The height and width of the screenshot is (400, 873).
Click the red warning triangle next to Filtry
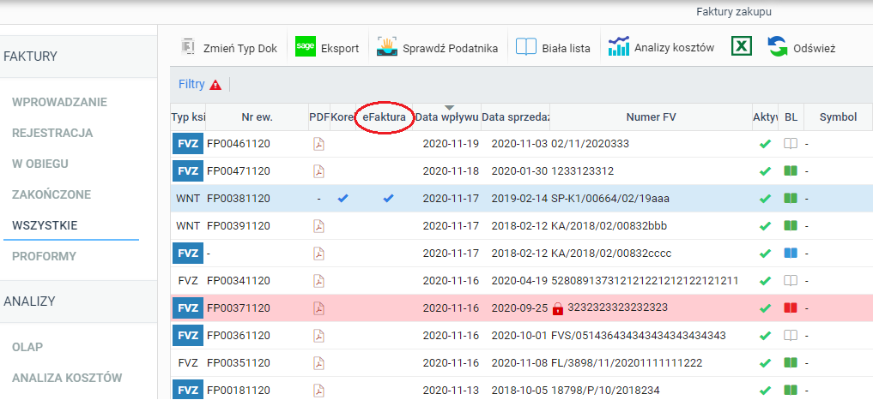[215, 85]
